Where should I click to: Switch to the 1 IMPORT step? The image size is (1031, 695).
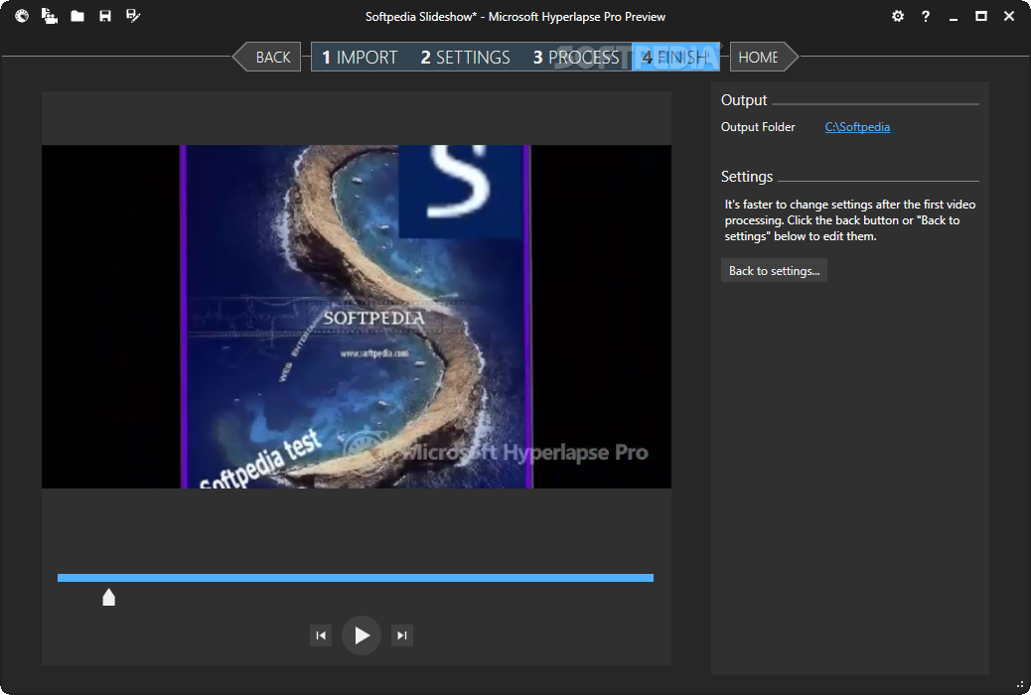click(x=360, y=58)
